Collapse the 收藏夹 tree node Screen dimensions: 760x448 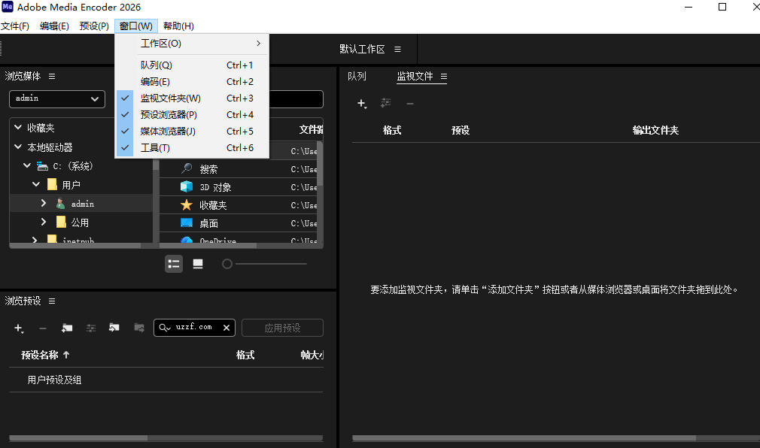tap(18, 127)
